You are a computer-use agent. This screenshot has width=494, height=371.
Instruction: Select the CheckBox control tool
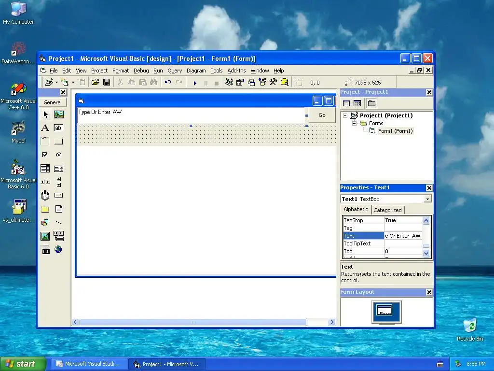pos(45,155)
